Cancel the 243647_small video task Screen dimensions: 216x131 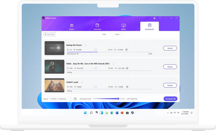(170, 85)
